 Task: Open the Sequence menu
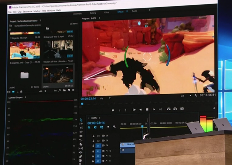tap(27, 10)
